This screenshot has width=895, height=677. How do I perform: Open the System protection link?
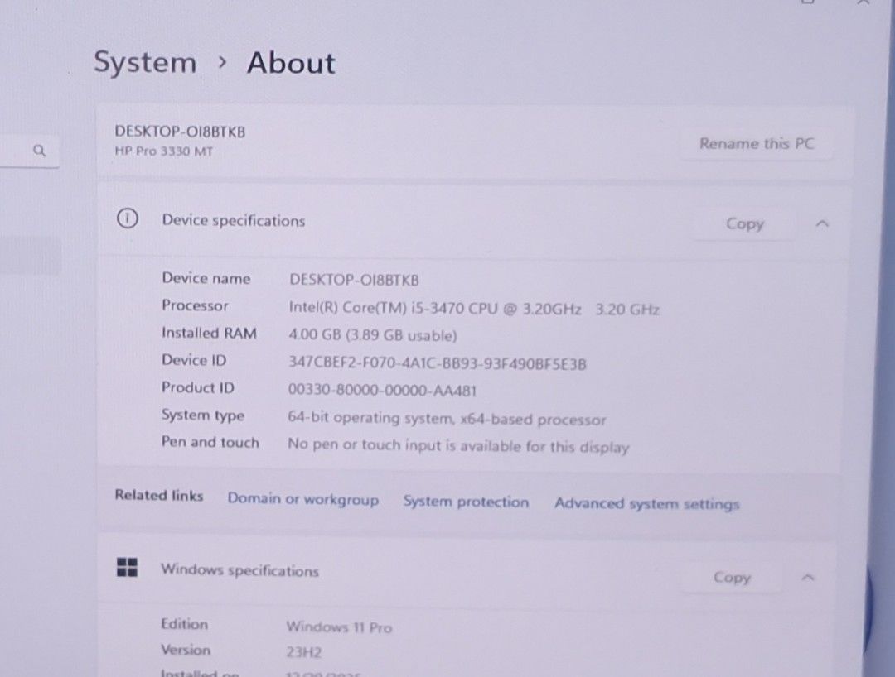click(466, 502)
